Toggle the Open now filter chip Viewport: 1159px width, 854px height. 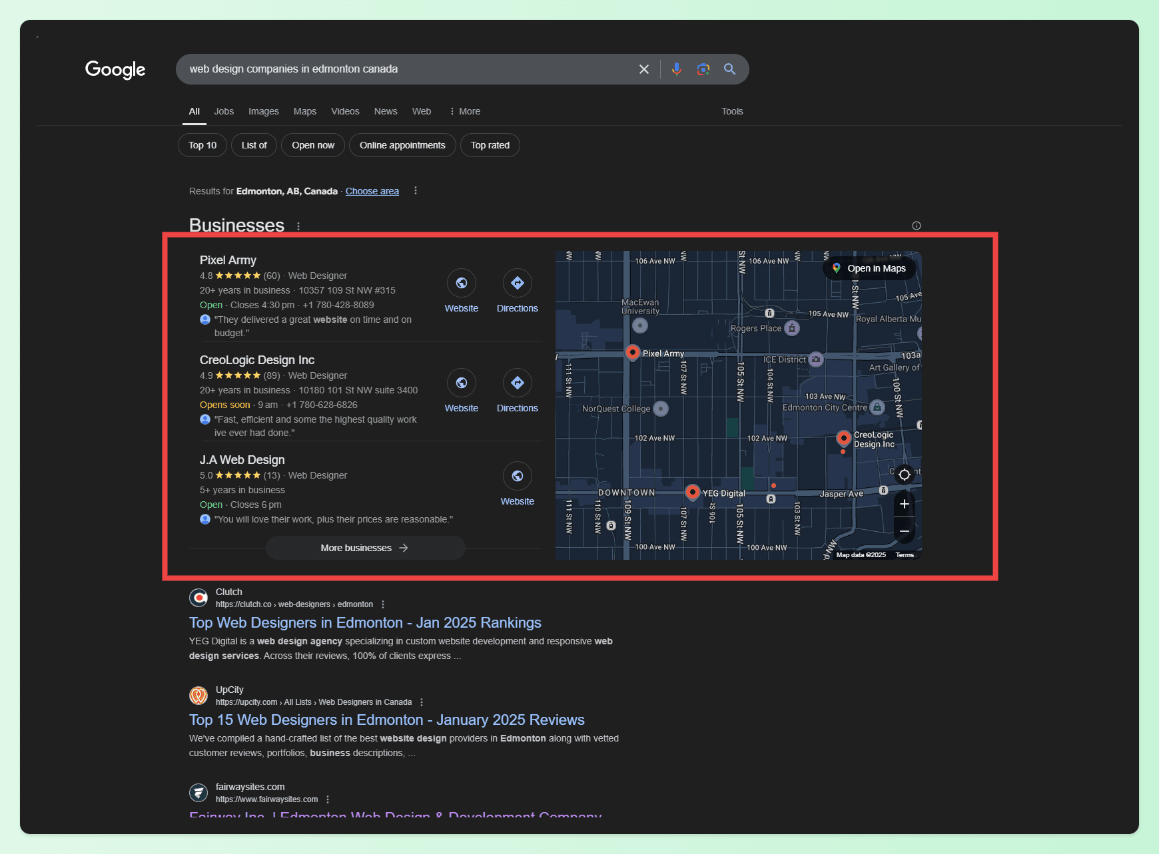click(313, 145)
